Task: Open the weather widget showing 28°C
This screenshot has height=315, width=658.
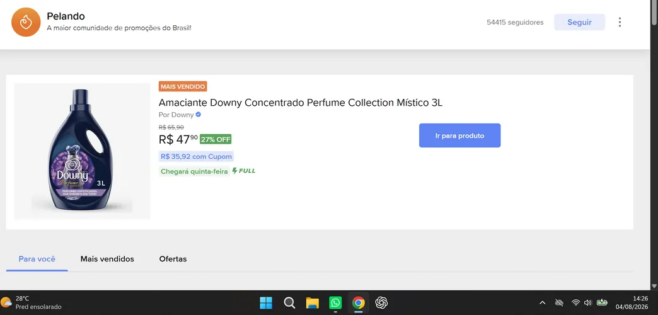Action: 32,302
